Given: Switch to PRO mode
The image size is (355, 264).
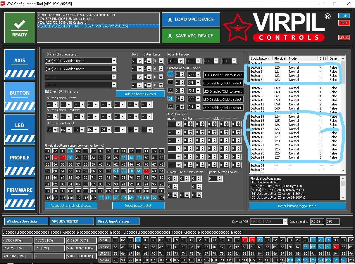Looking at the screenshot, I should click(344, 23).
